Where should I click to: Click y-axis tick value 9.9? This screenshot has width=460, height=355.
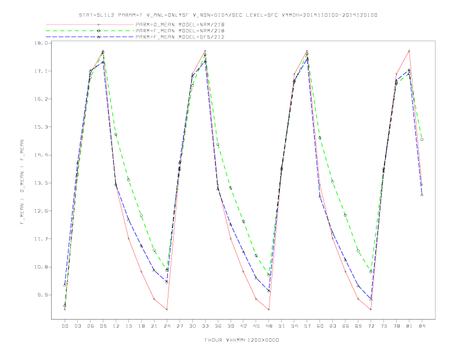[42, 295]
